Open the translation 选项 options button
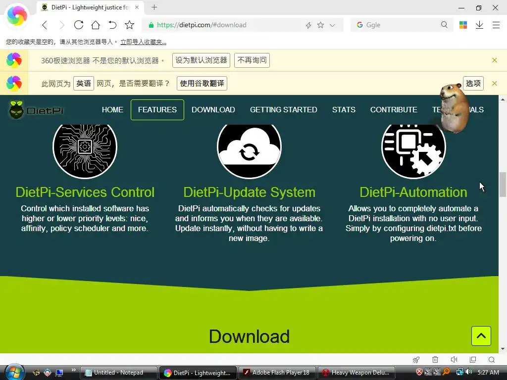The width and height of the screenshot is (507, 380). click(x=473, y=83)
